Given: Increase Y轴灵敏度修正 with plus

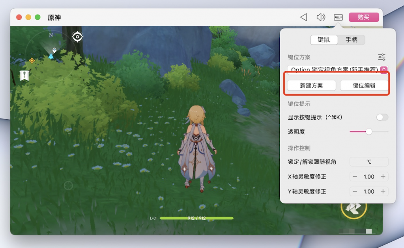Looking at the screenshot, I should click(383, 191).
